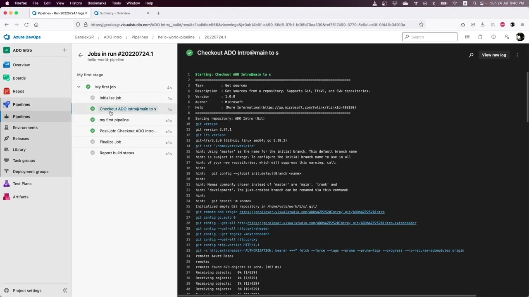Reload the page in Firefox
This screenshot has width=529, height=297.
tap(26, 25)
